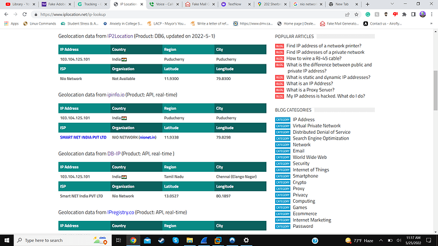
Task: Show hidden system tray icons
Action: coord(381,240)
